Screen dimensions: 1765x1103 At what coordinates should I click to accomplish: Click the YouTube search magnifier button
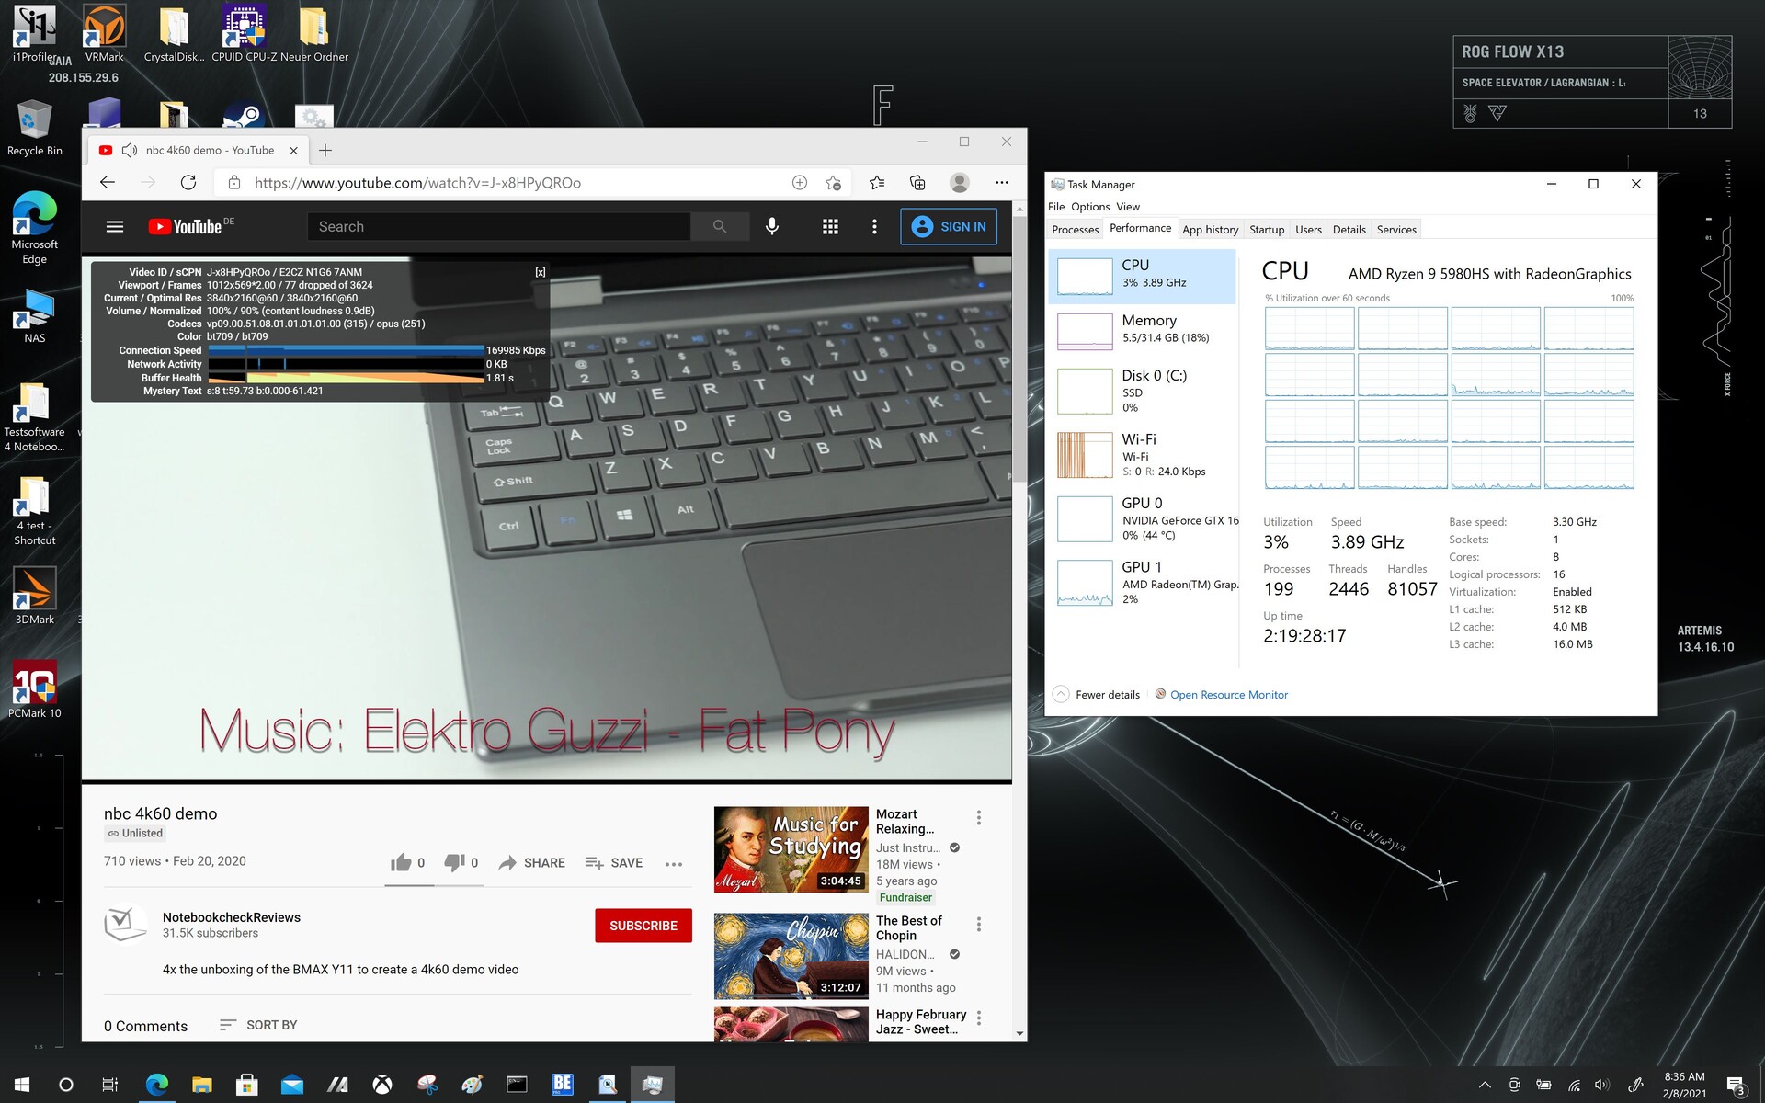[720, 226]
